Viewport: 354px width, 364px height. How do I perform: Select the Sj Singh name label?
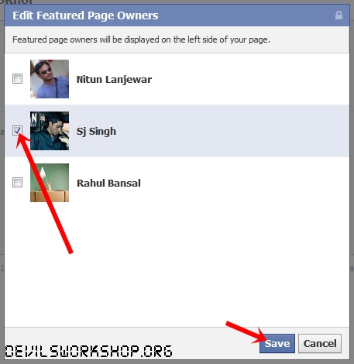[96, 132]
